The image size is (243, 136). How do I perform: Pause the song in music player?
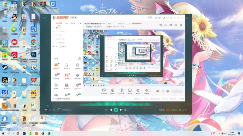pyautogui.click(x=116, y=110)
